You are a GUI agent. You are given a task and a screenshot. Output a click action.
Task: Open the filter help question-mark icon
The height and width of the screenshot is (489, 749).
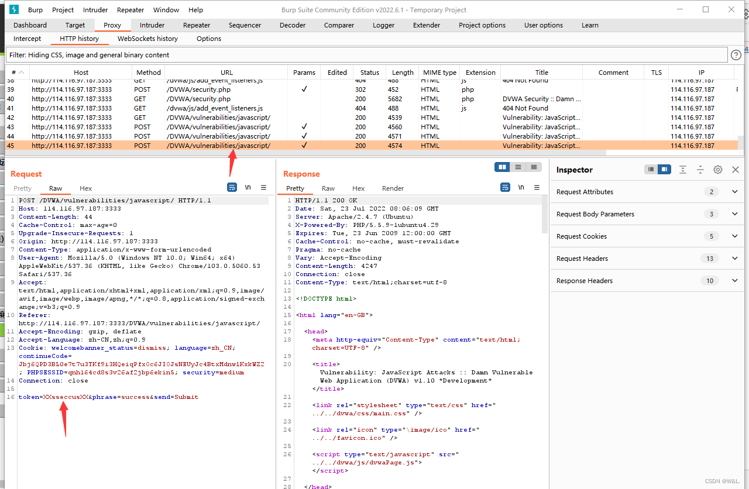(x=736, y=55)
